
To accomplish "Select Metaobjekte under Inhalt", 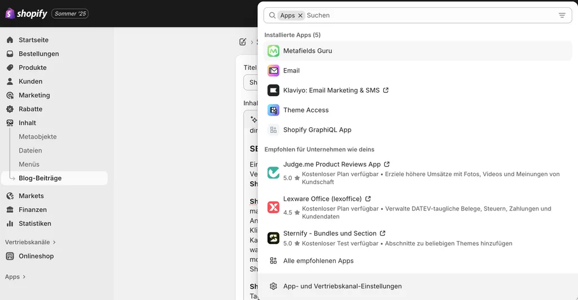I will pyautogui.click(x=37, y=137).
